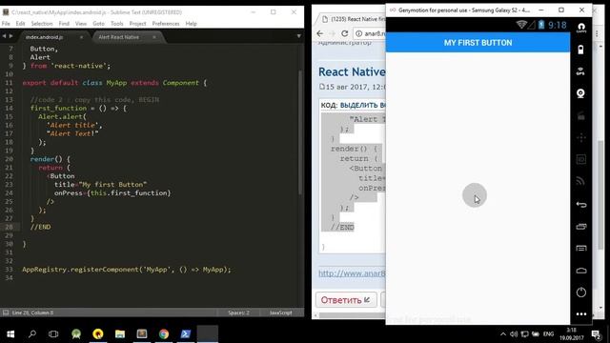610x343 pixels.
Task: Click Android back button in Genymotion sidebar
Action: pos(581,205)
